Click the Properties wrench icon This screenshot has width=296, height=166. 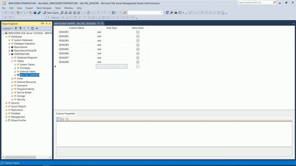point(172,12)
